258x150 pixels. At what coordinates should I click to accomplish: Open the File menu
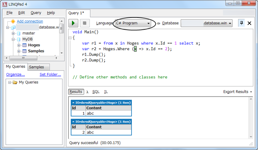click(x=9, y=13)
